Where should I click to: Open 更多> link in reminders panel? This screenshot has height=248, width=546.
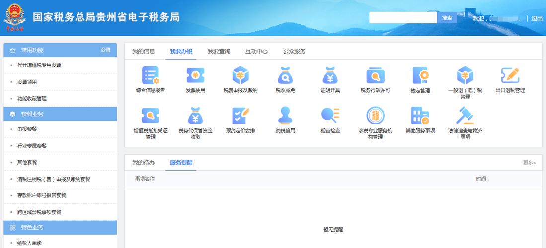click(x=529, y=162)
